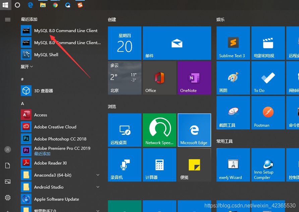Click the # letter group header
Image resolution: width=299 pixels, height=212 pixels.
tap(22, 79)
